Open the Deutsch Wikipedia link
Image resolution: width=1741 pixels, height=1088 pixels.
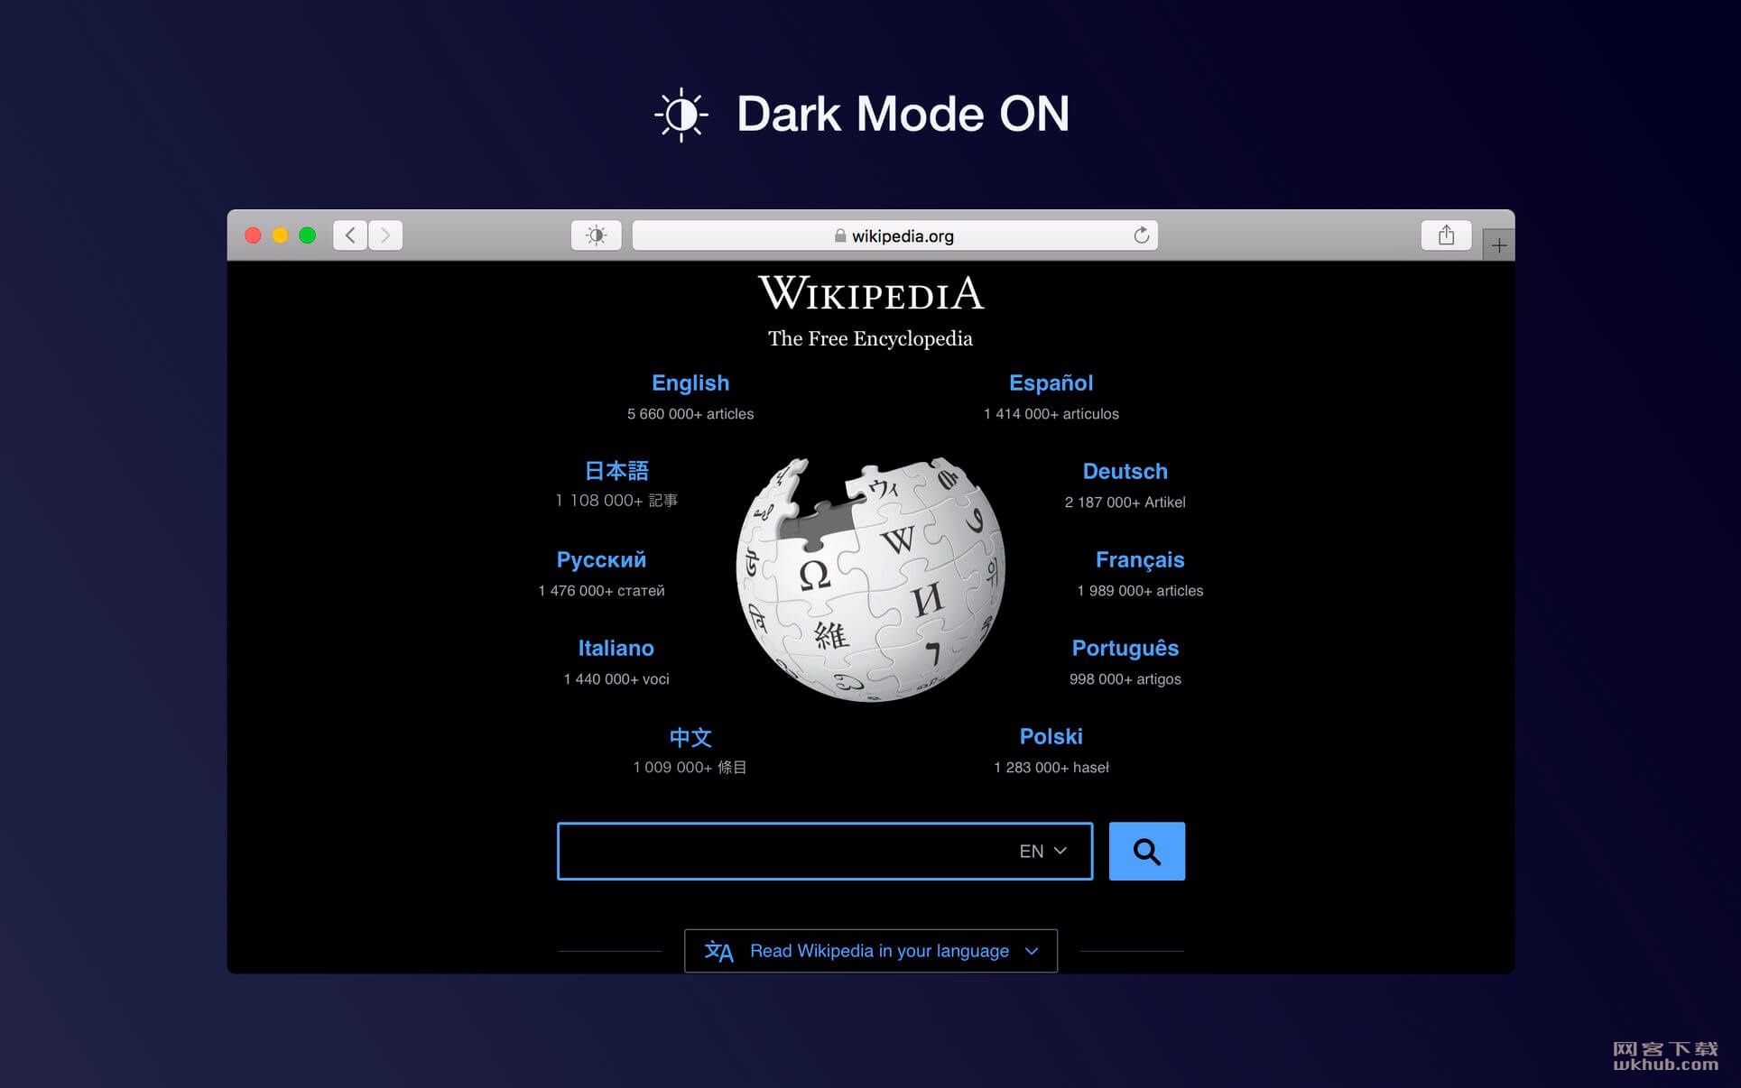(x=1125, y=471)
